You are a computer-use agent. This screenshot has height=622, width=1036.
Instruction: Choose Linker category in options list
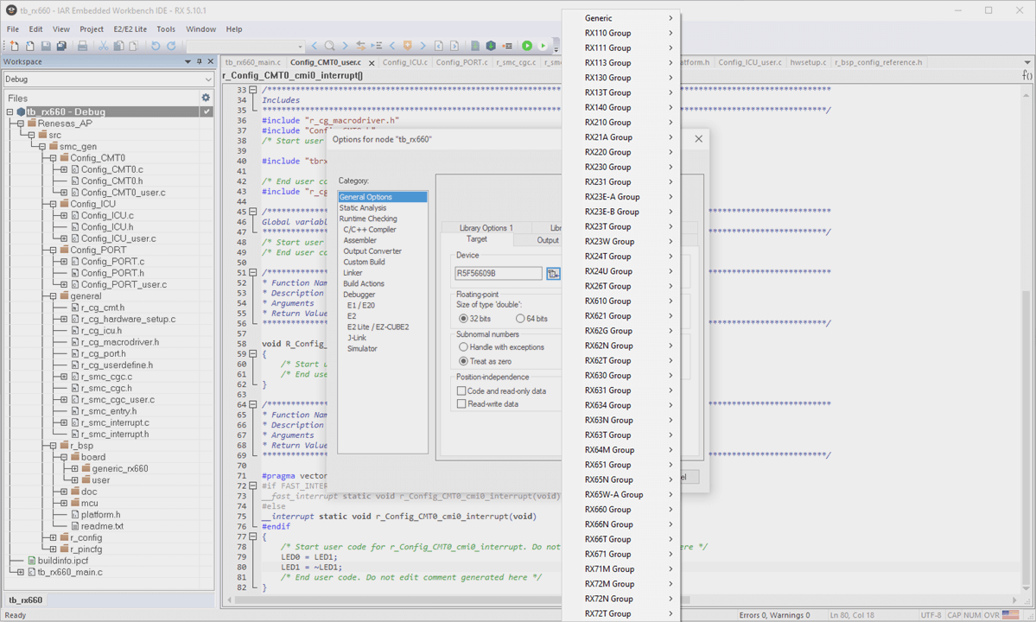click(x=353, y=273)
